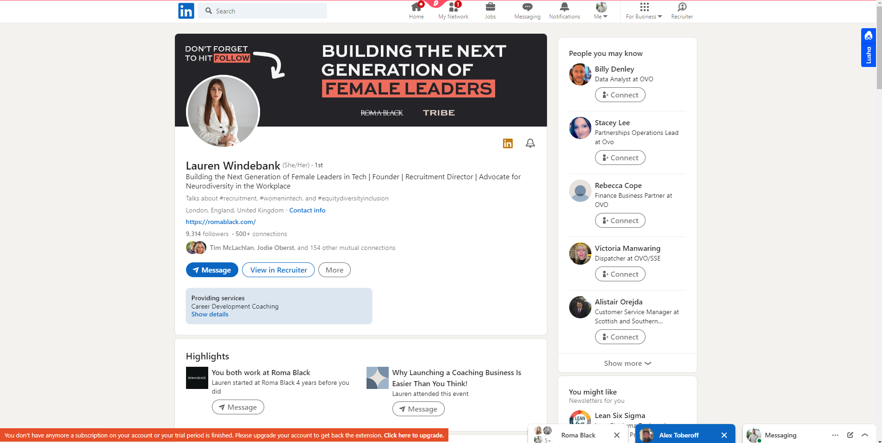The image size is (882, 443).
Task: Connect with Billy Denley
Action: click(620, 95)
